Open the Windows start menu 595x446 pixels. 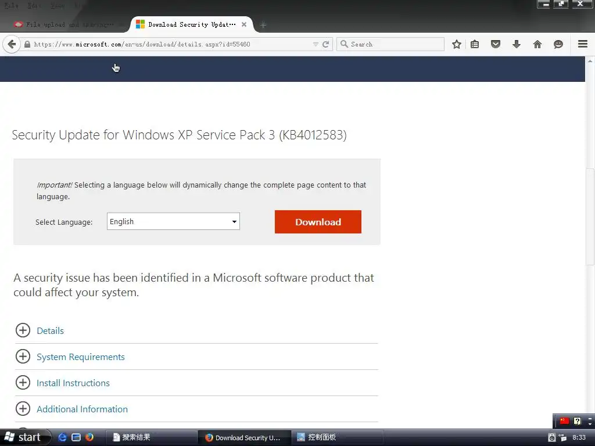pos(24,437)
